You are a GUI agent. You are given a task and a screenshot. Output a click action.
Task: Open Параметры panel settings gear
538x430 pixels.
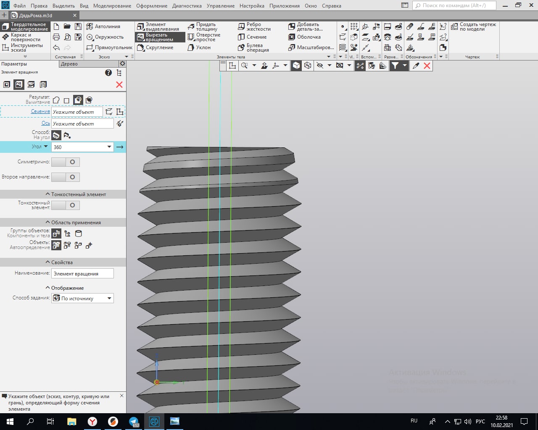[122, 63]
